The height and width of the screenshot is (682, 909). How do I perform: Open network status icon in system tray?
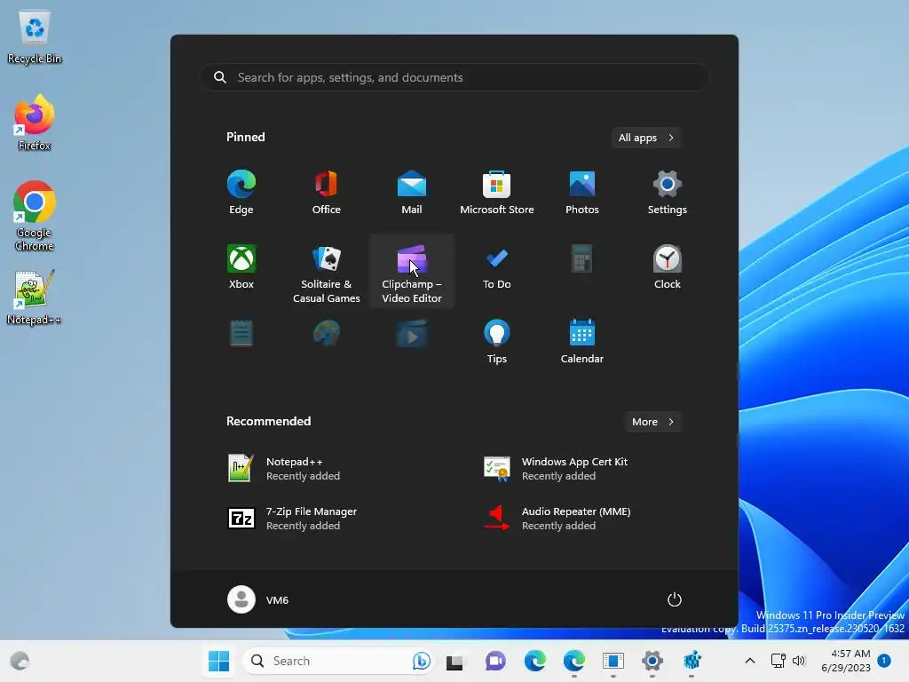pos(778,661)
